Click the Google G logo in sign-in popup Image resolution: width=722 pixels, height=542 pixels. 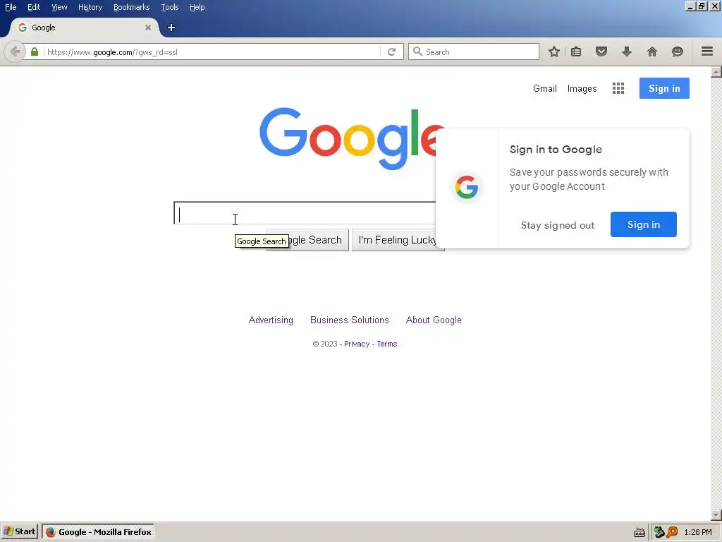pos(467,187)
